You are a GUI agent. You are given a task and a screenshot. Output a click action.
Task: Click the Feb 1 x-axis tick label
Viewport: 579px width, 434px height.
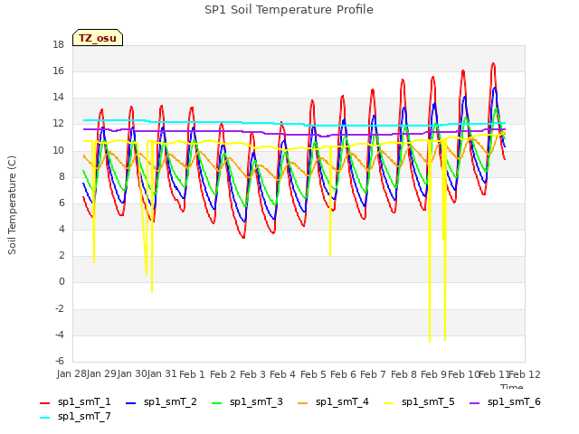[192, 374]
